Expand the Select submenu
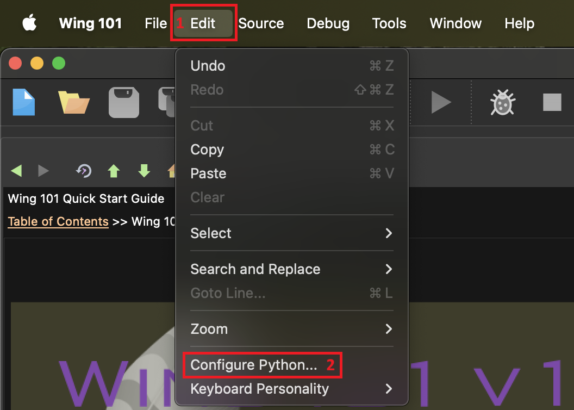 point(292,233)
